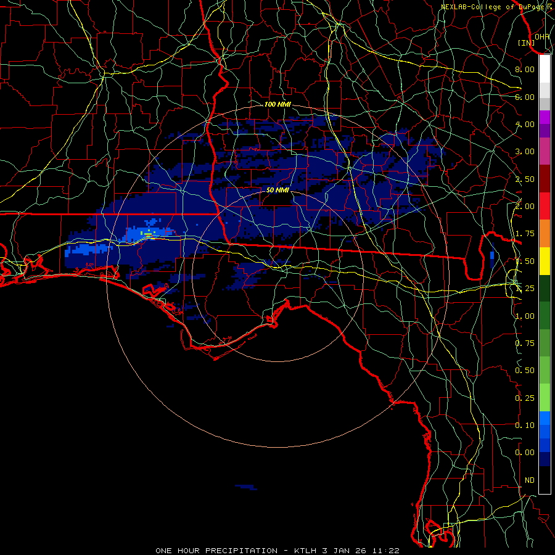Viewport: 555px width, 555px height.
Task: Select the orange legend swatch
Action: pos(545,234)
